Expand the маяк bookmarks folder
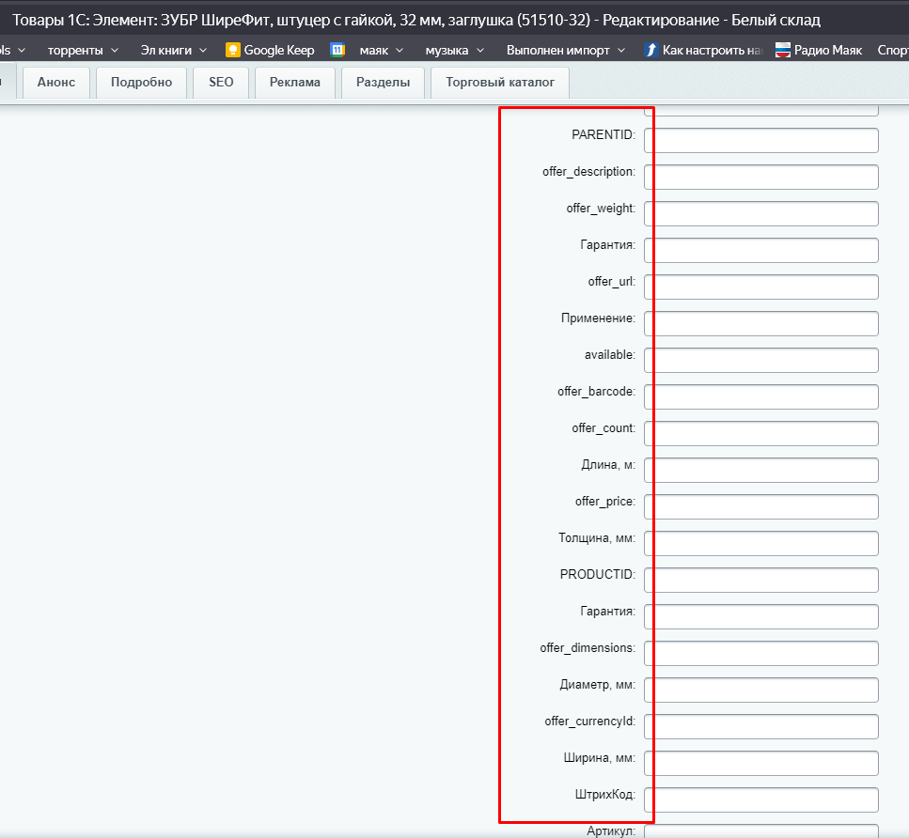 pyautogui.click(x=381, y=51)
